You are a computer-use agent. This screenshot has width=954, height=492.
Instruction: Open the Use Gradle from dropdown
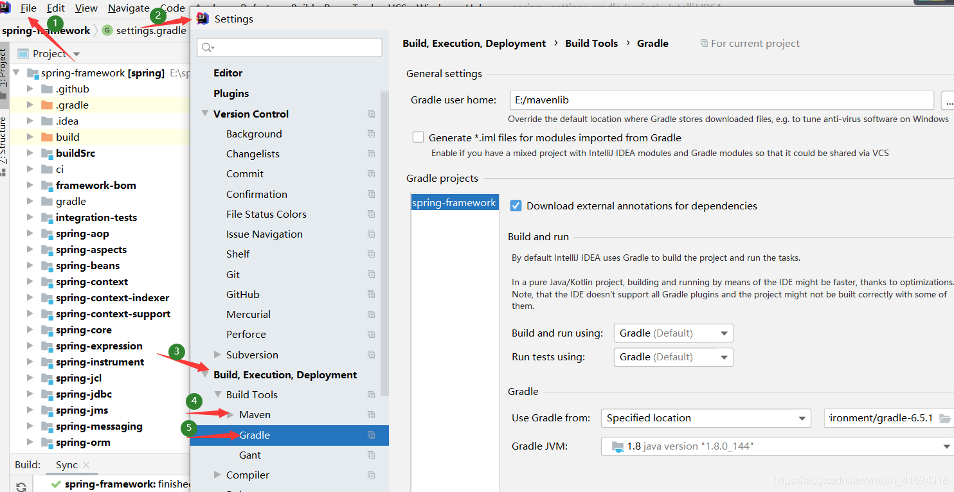click(706, 418)
